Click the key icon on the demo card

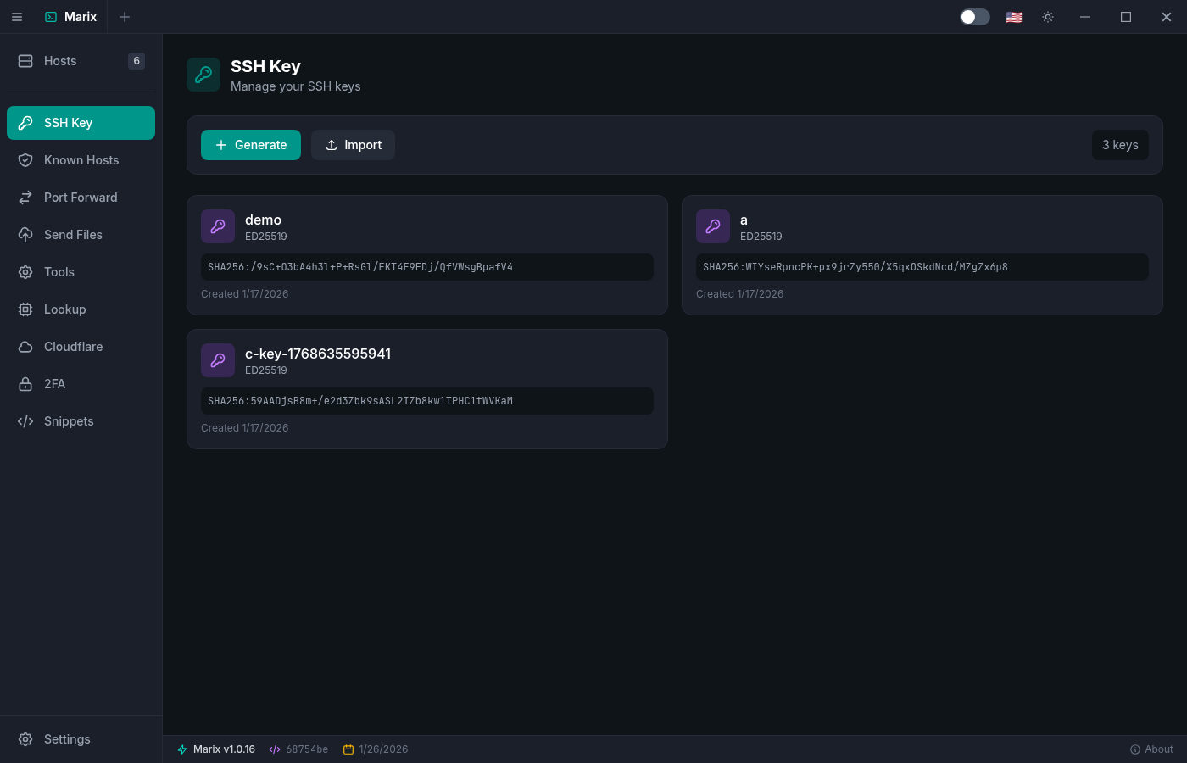click(x=218, y=226)
